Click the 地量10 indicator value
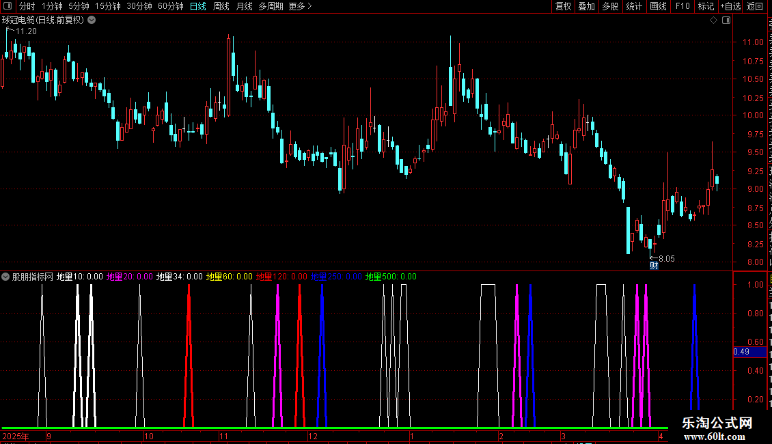Screen dimensions: 772x444 pos(80,277)
